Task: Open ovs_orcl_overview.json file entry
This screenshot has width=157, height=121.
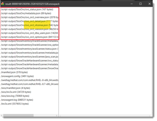Action: click(30, 17)
